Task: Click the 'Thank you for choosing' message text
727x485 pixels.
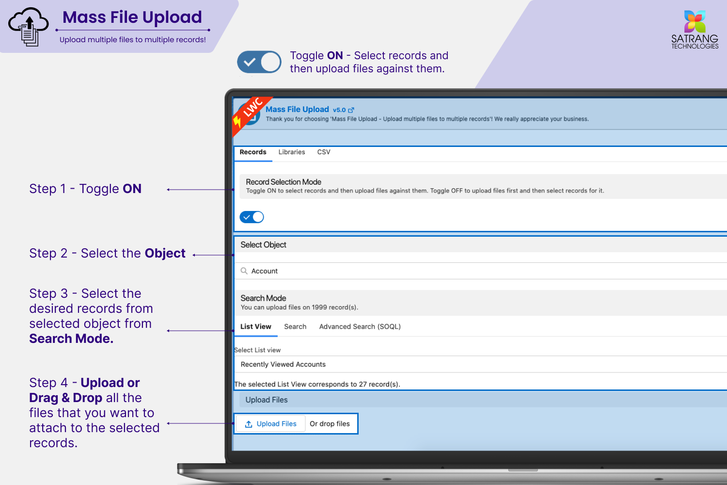Action: [427, 119]
